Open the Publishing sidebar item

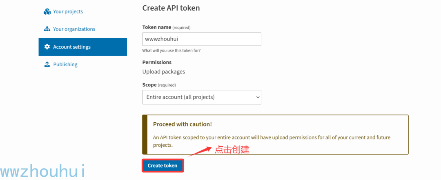tap(65, 65)
